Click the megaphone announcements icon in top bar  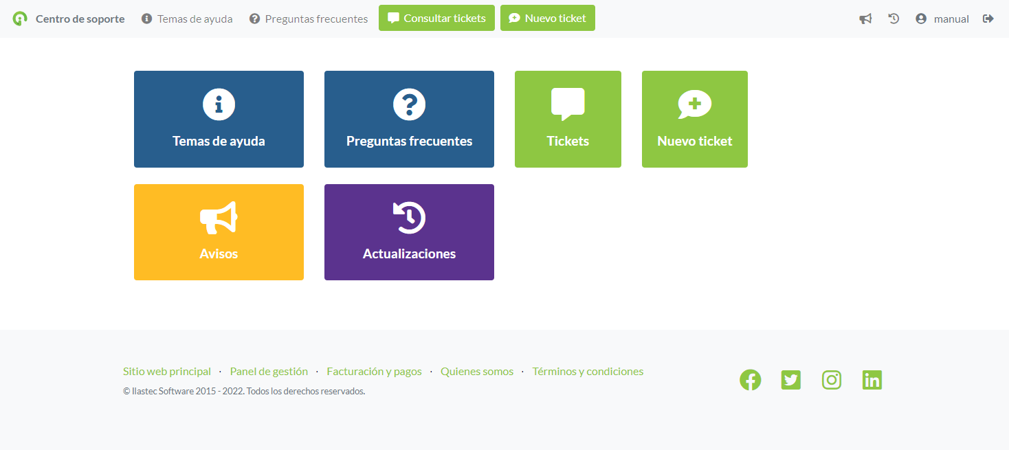(865, 19)
